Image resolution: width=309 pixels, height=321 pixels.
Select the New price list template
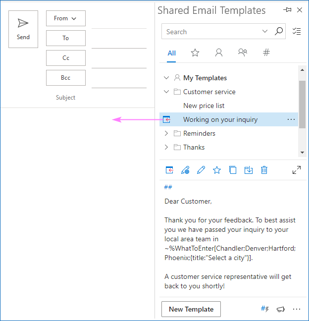tap(204, 106)
